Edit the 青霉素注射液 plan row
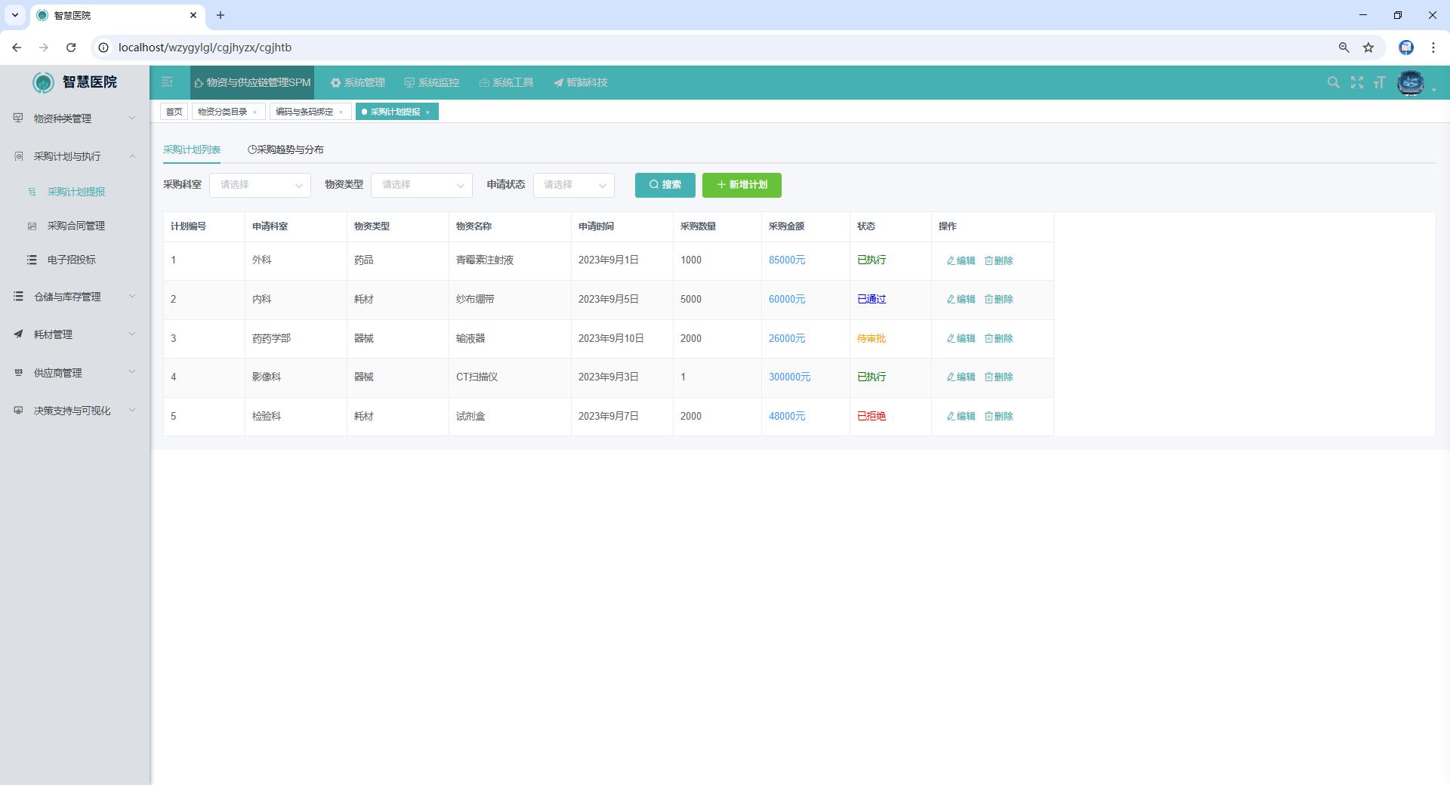 coord(961,260)
